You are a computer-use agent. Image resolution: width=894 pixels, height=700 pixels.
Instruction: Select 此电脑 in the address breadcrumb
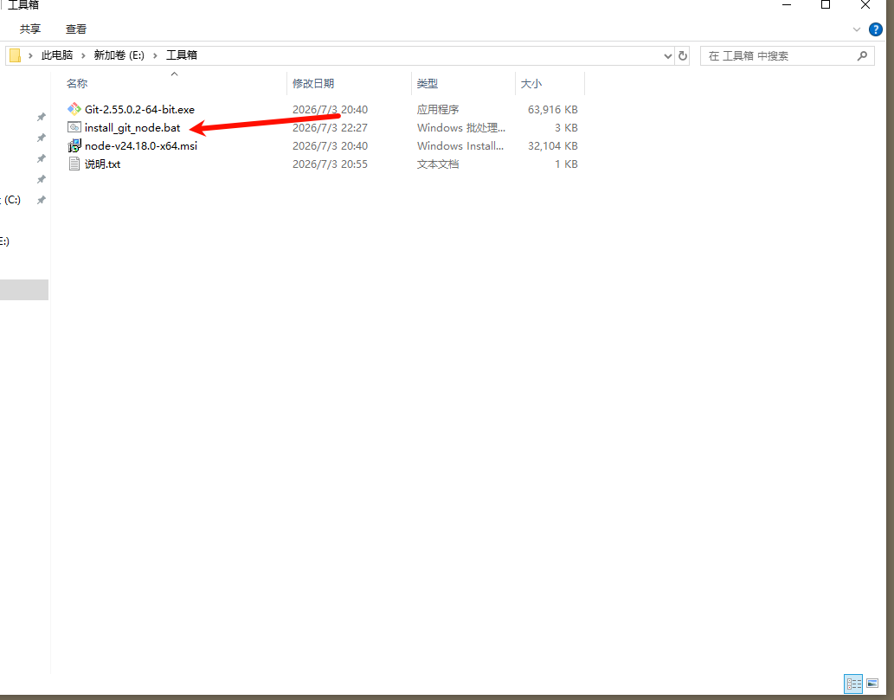click(x=57, y=55)
